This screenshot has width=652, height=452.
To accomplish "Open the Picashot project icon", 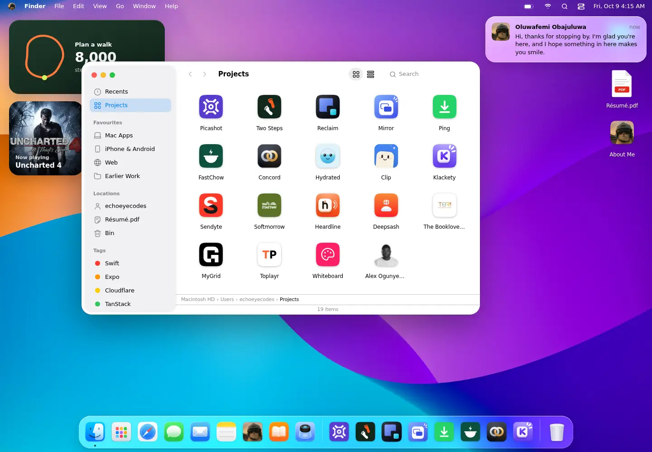I will coord(211,107).
